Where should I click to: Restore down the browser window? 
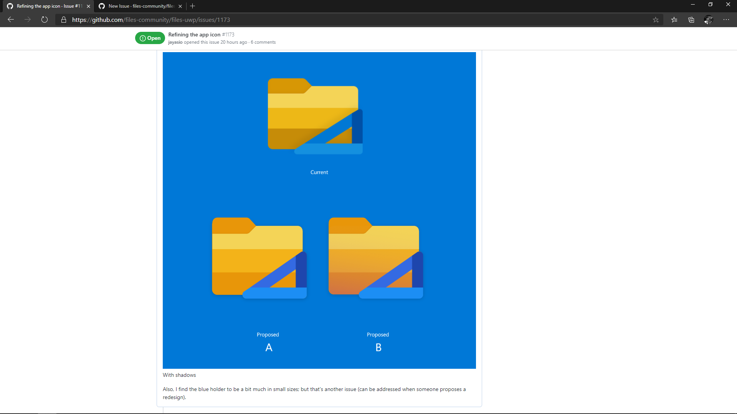tap(710, 5)
